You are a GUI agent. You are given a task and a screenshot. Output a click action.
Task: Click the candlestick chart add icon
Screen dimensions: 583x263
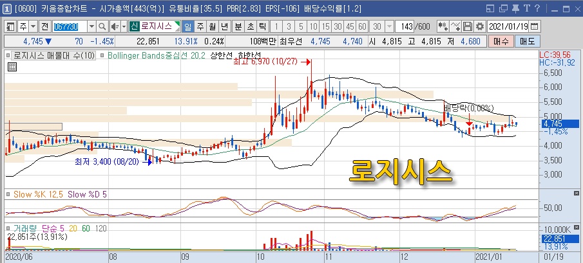(x=443, y=26)
